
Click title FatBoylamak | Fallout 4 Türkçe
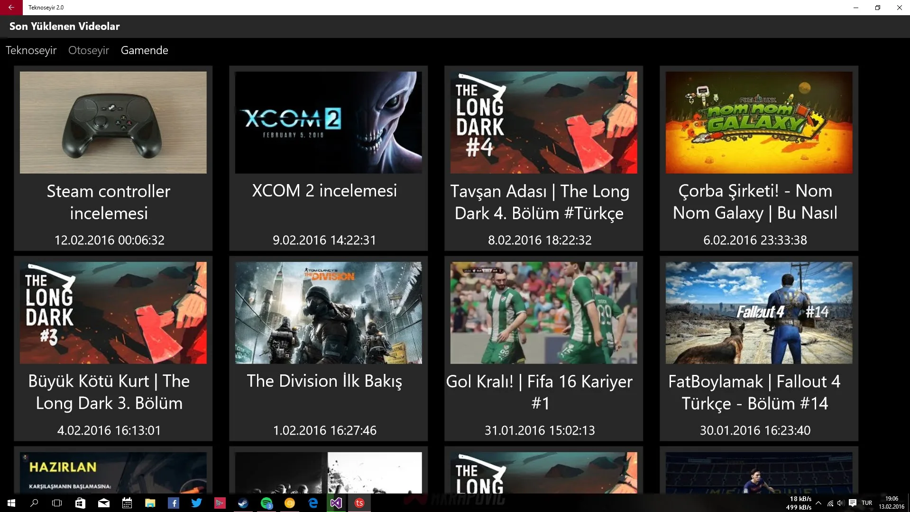755,392
